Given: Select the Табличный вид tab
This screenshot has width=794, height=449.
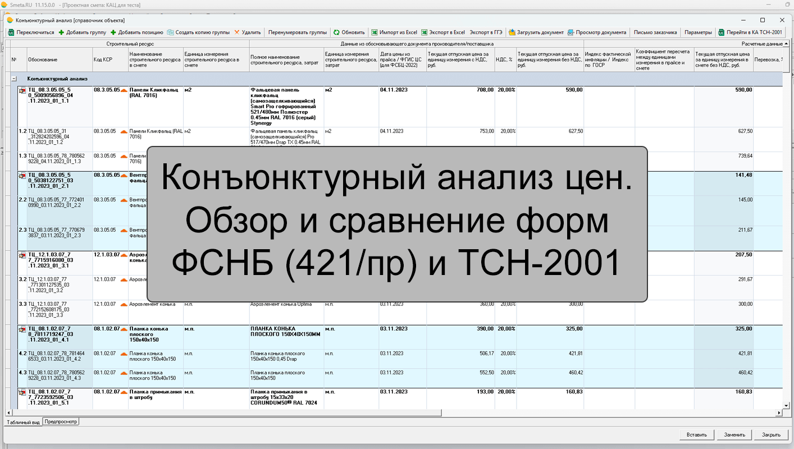Looking at the screenshot, I should click(x=23, y=422).
